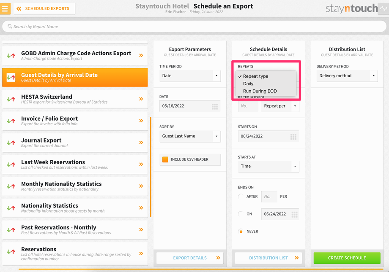Open Sort By Guest Last Name dropdown
Image resolution: width=389 pixels, height=272 pixels.
point(190,136)
